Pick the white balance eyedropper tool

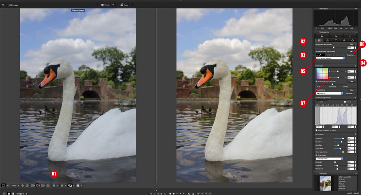click(x=320, y=55)
